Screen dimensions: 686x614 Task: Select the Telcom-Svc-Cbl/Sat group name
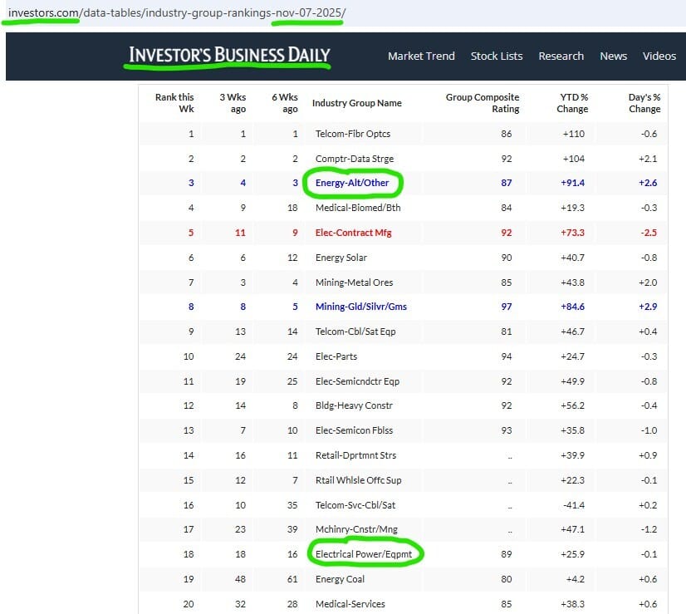355,505
